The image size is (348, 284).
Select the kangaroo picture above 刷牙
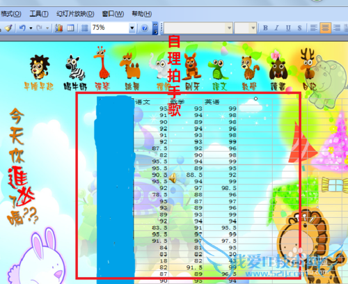(191, 66)
